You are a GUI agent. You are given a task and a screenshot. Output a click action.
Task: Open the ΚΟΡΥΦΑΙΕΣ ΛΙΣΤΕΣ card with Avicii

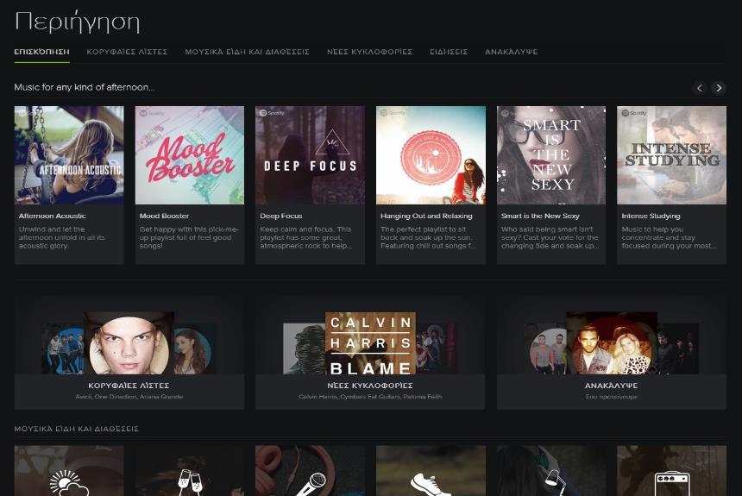129,353
